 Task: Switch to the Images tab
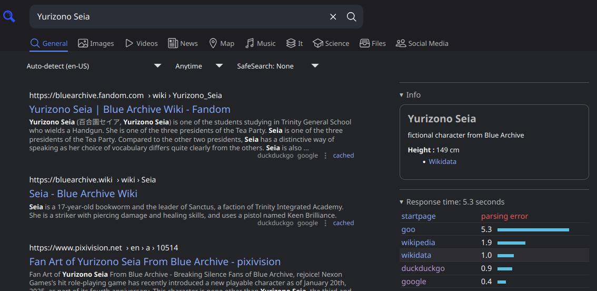click(x=96, y=43)
